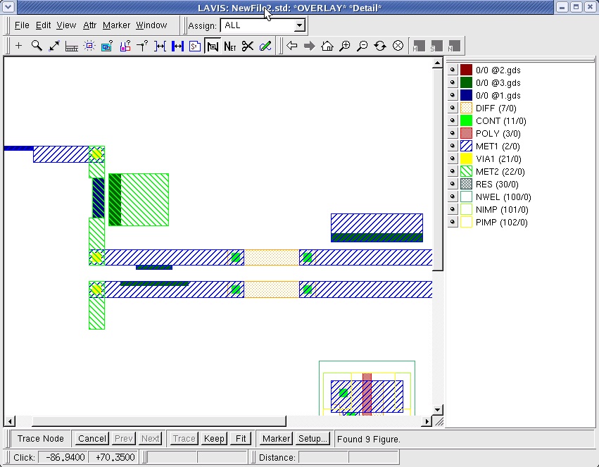Click the greyed N toolbar icon
The height and width of the screenshot is (467, 599).
click(x=454, y=46)
